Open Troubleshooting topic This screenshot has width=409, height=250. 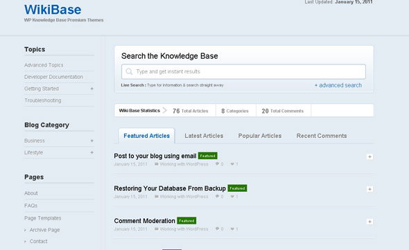click(x=43, y=100)
